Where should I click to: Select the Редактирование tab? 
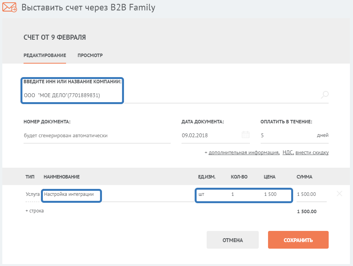pyautogui.click(x=45, y=56)
